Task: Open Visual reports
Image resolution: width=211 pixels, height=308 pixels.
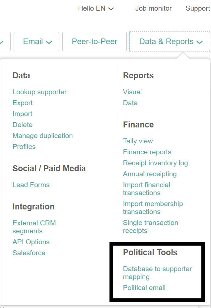Action: point(132,92)
